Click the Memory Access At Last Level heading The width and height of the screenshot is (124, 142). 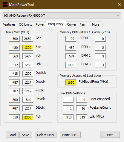[81, 76]
